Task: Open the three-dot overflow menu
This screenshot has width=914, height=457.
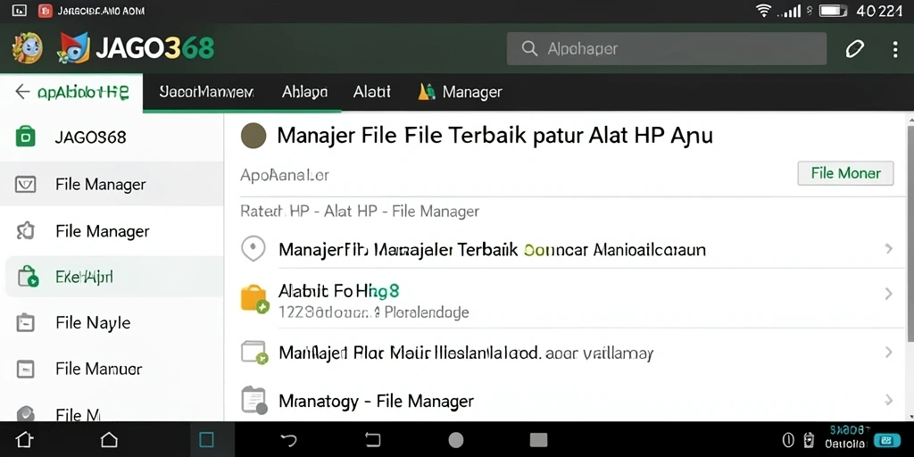Action: pyautogui.click(x=895, y=49)
